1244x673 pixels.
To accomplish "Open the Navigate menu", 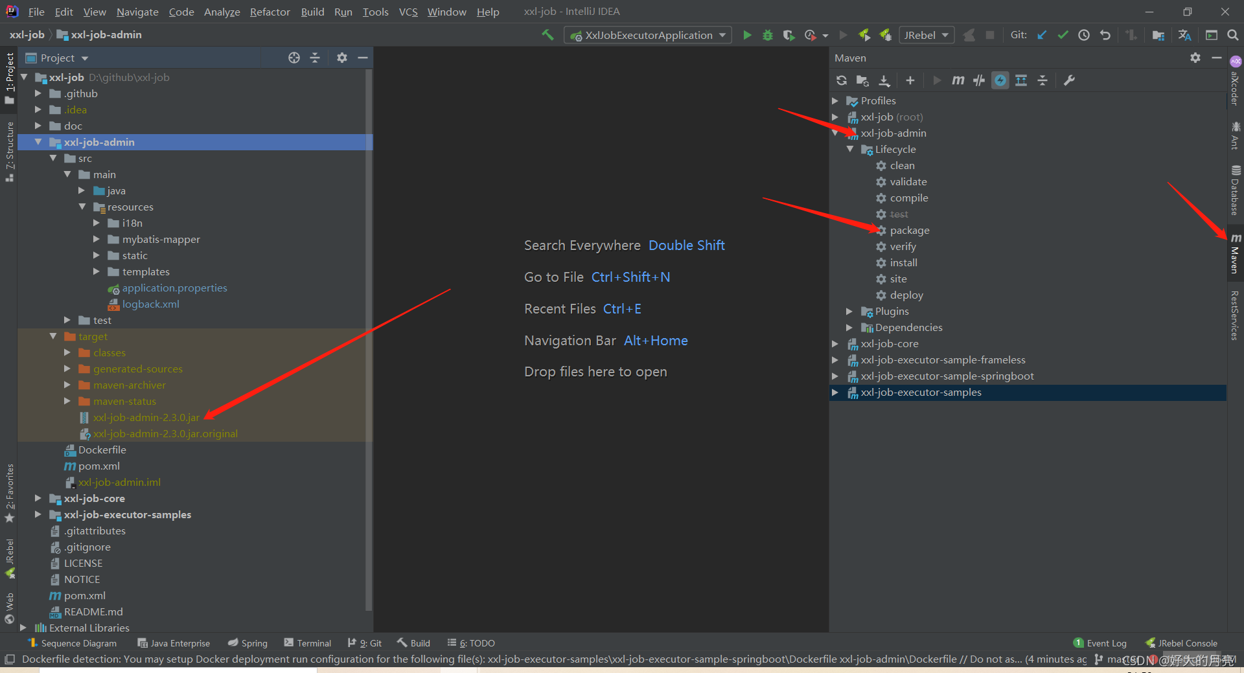I will pos(137,12).
